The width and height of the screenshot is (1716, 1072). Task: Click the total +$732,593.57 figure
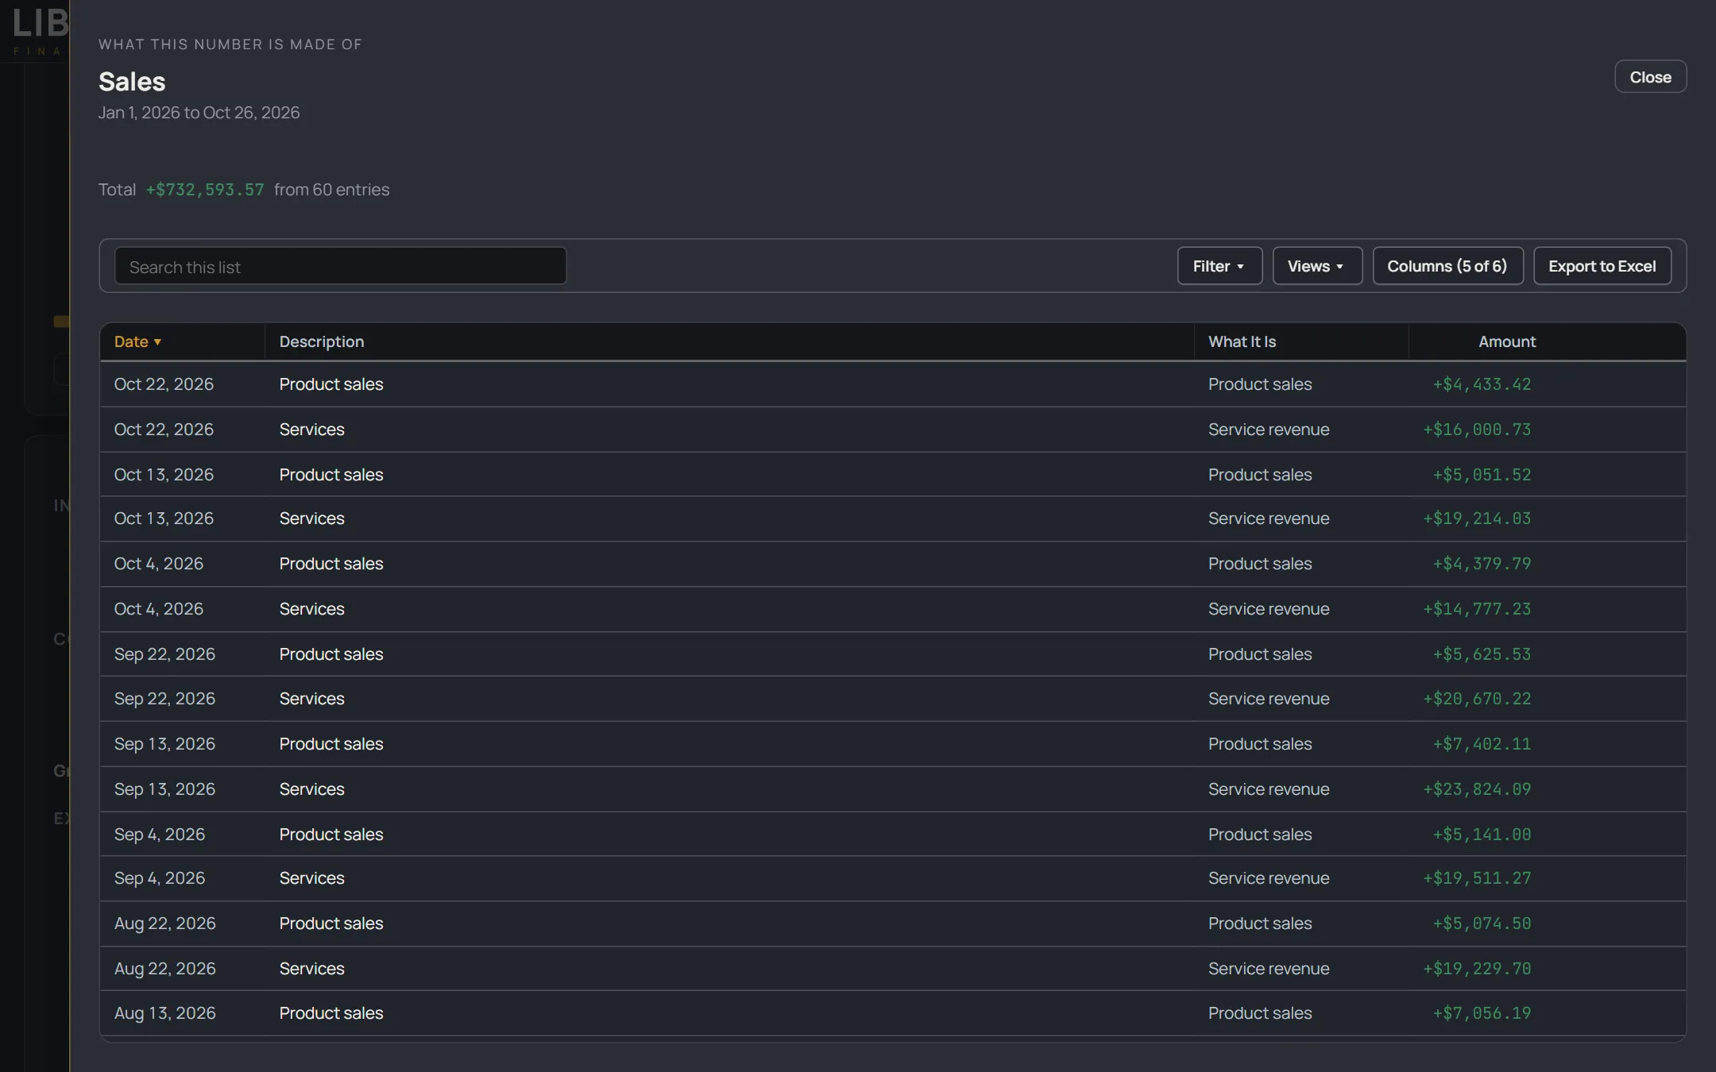[205, 190]
